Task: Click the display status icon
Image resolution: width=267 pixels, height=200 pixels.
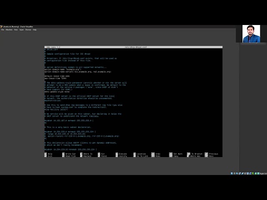Action: [x=248, y=173]
